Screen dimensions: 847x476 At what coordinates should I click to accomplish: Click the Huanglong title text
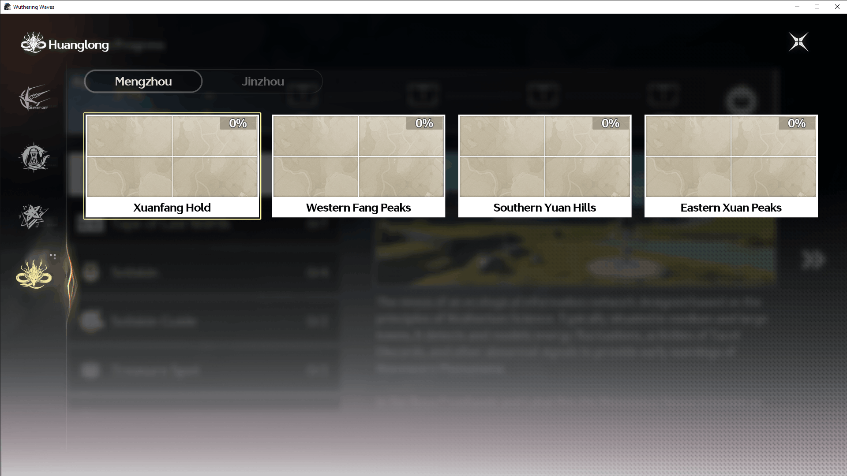point(79,45)
